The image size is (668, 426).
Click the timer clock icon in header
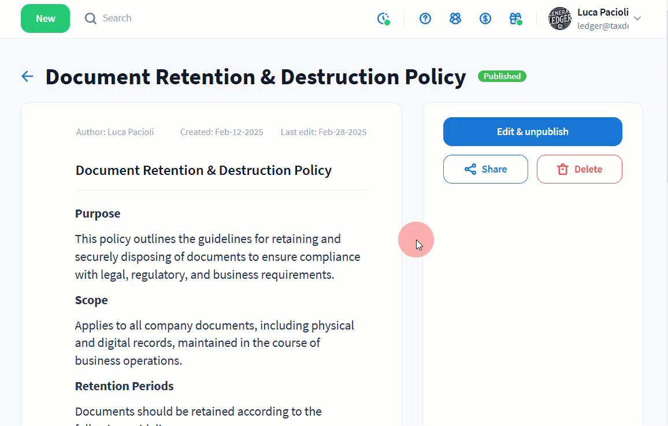[383, 18]
